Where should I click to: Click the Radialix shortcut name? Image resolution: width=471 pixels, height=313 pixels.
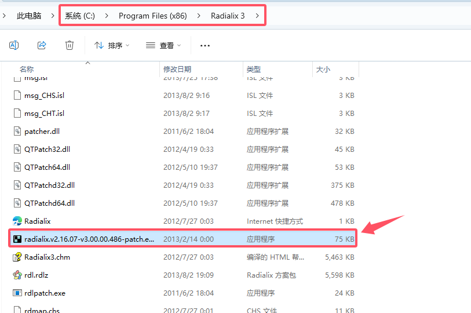click(37, 221)
